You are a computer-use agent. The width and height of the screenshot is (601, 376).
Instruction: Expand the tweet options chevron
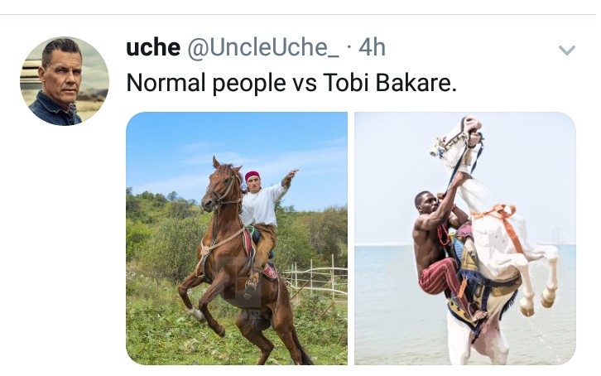[566, 50]
